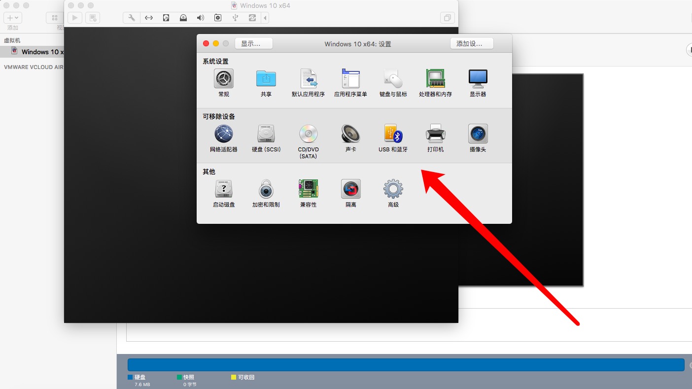
Task: Start the virtual machine with play button
Action: (75, 18)
